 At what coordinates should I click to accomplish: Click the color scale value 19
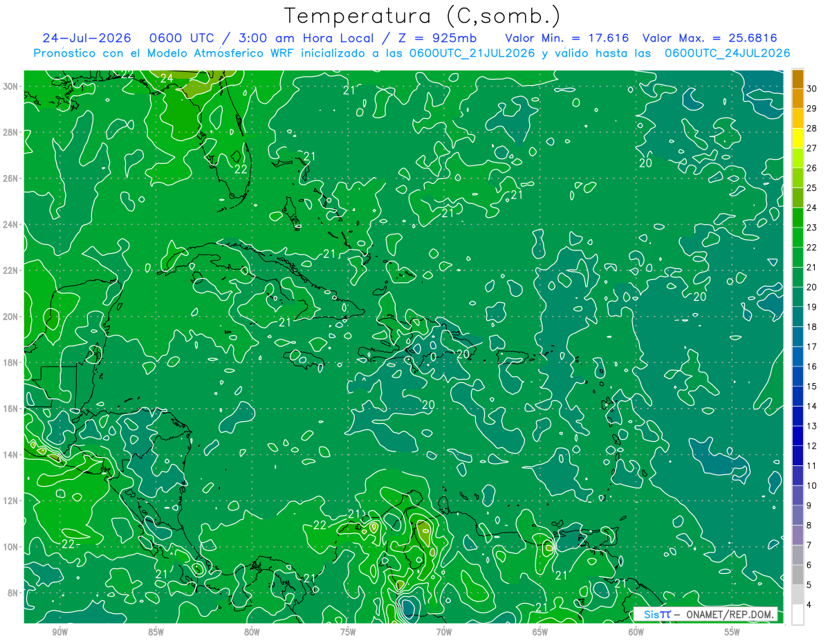[811, 307]
